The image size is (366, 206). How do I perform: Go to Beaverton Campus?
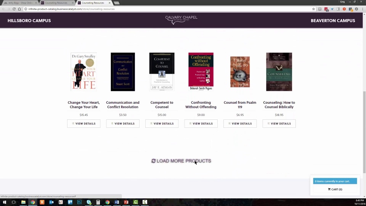[333, 21]
